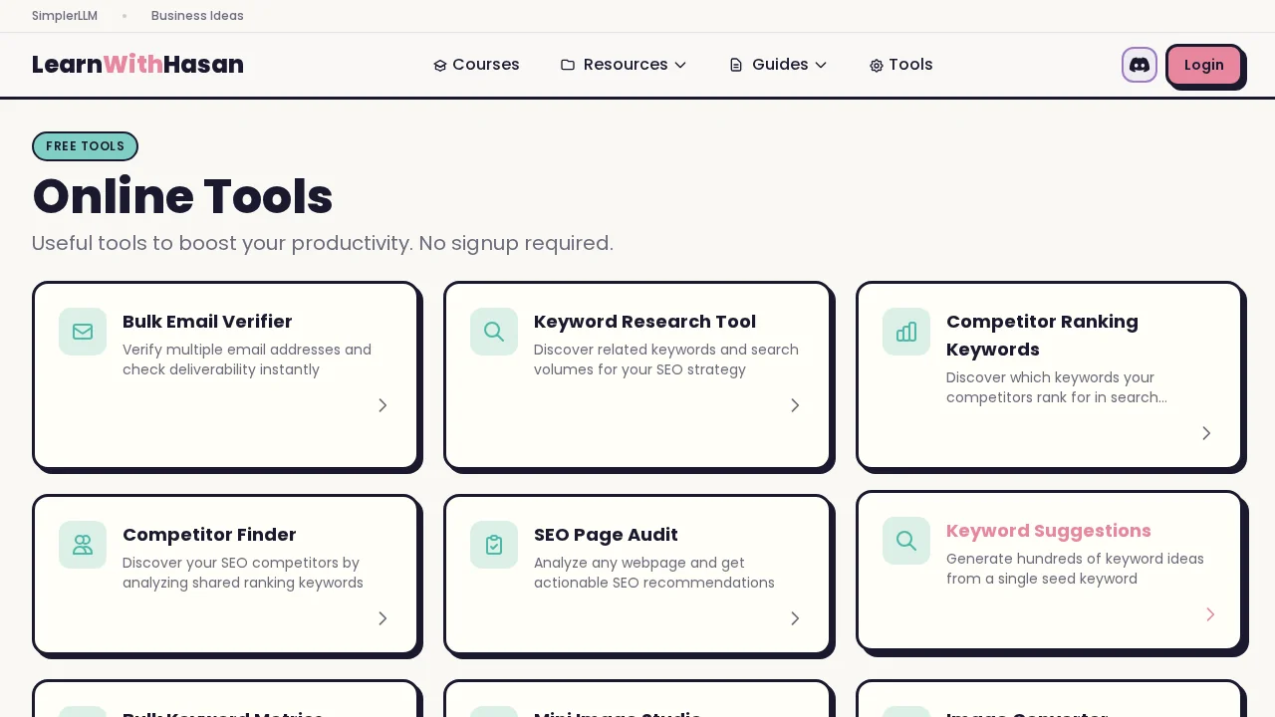
Task: Click the Keyword Suggestions search icon
Action: (x=906, y=541)
